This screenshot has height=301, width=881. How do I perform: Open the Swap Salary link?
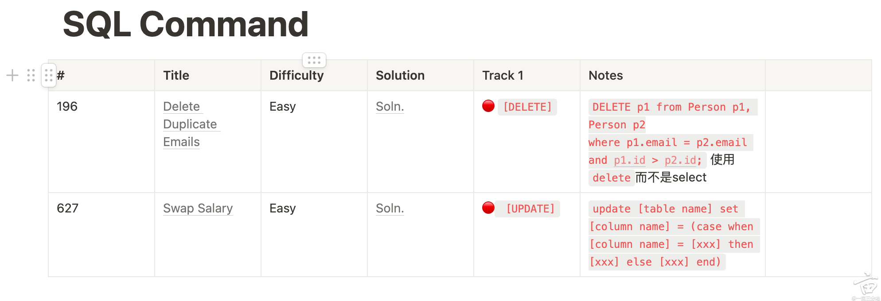click(198, 208)
